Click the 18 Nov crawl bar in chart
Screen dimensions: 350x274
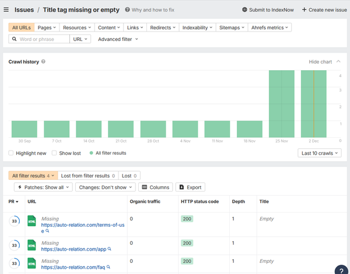249,129
